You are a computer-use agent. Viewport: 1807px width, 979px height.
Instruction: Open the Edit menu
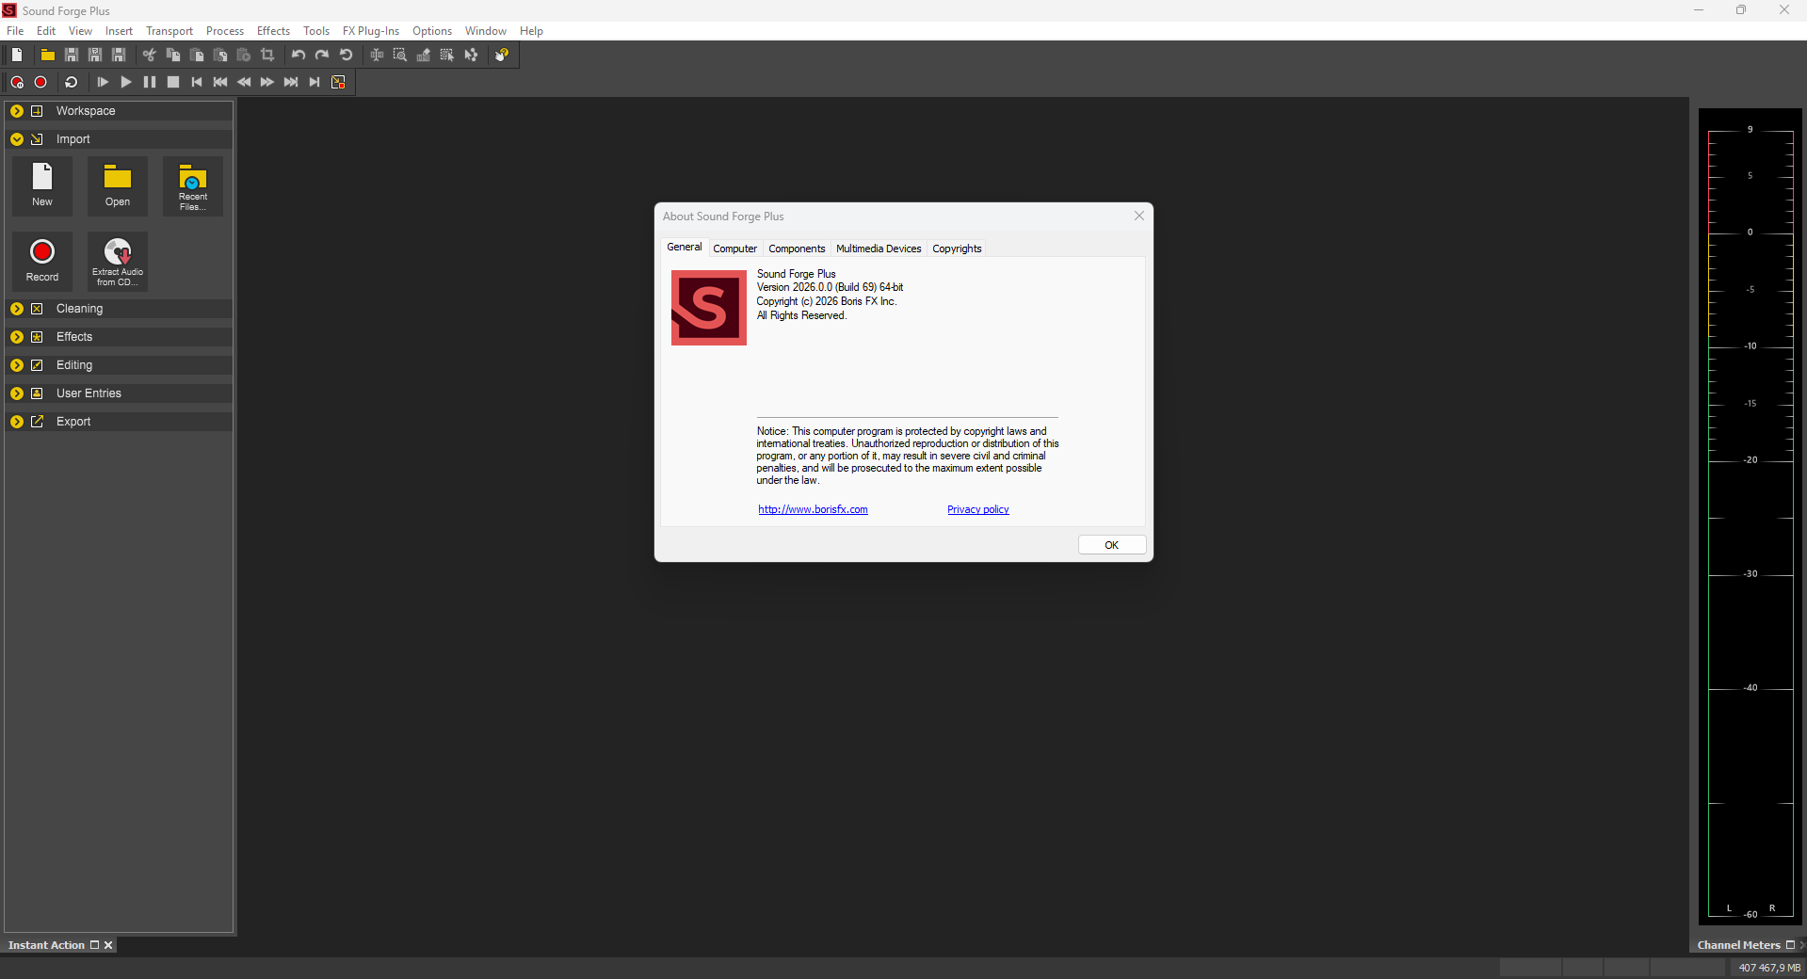coord(46,31)
